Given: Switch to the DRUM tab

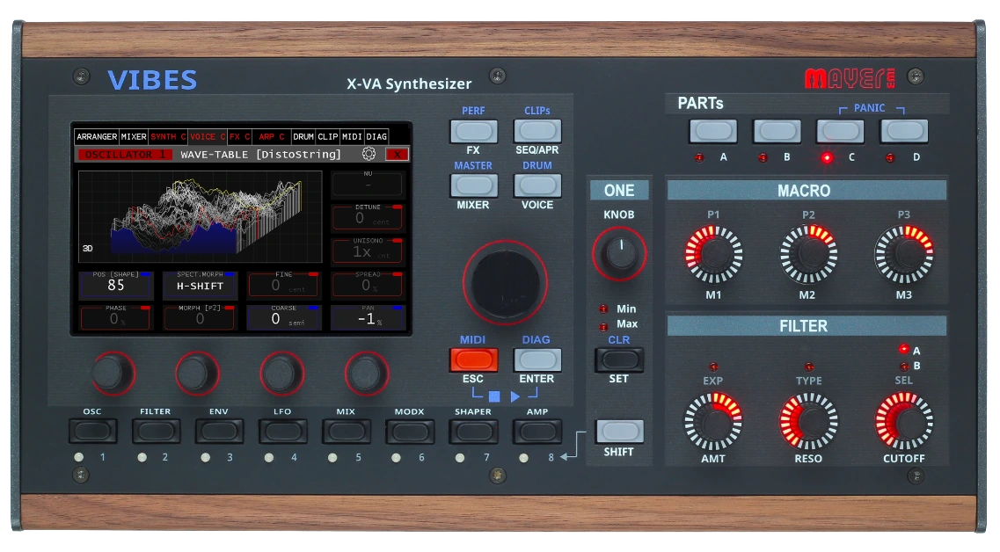Looking at the screenshot, I should click(x=303, y=137).
